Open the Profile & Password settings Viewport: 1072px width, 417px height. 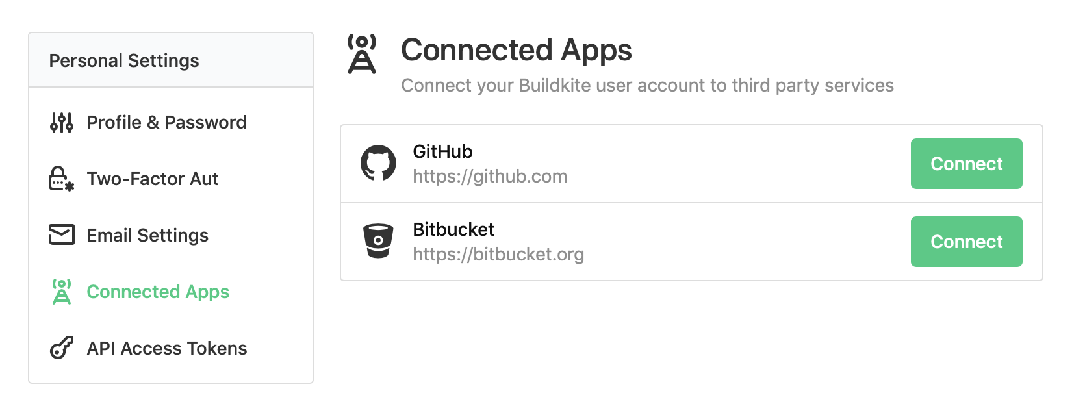(166, 122)
